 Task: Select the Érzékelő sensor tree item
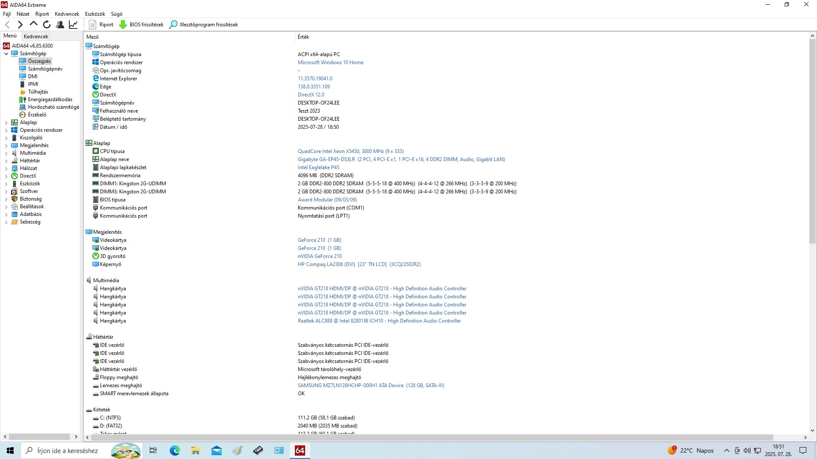pyautogui.click(x=37, y=115)
